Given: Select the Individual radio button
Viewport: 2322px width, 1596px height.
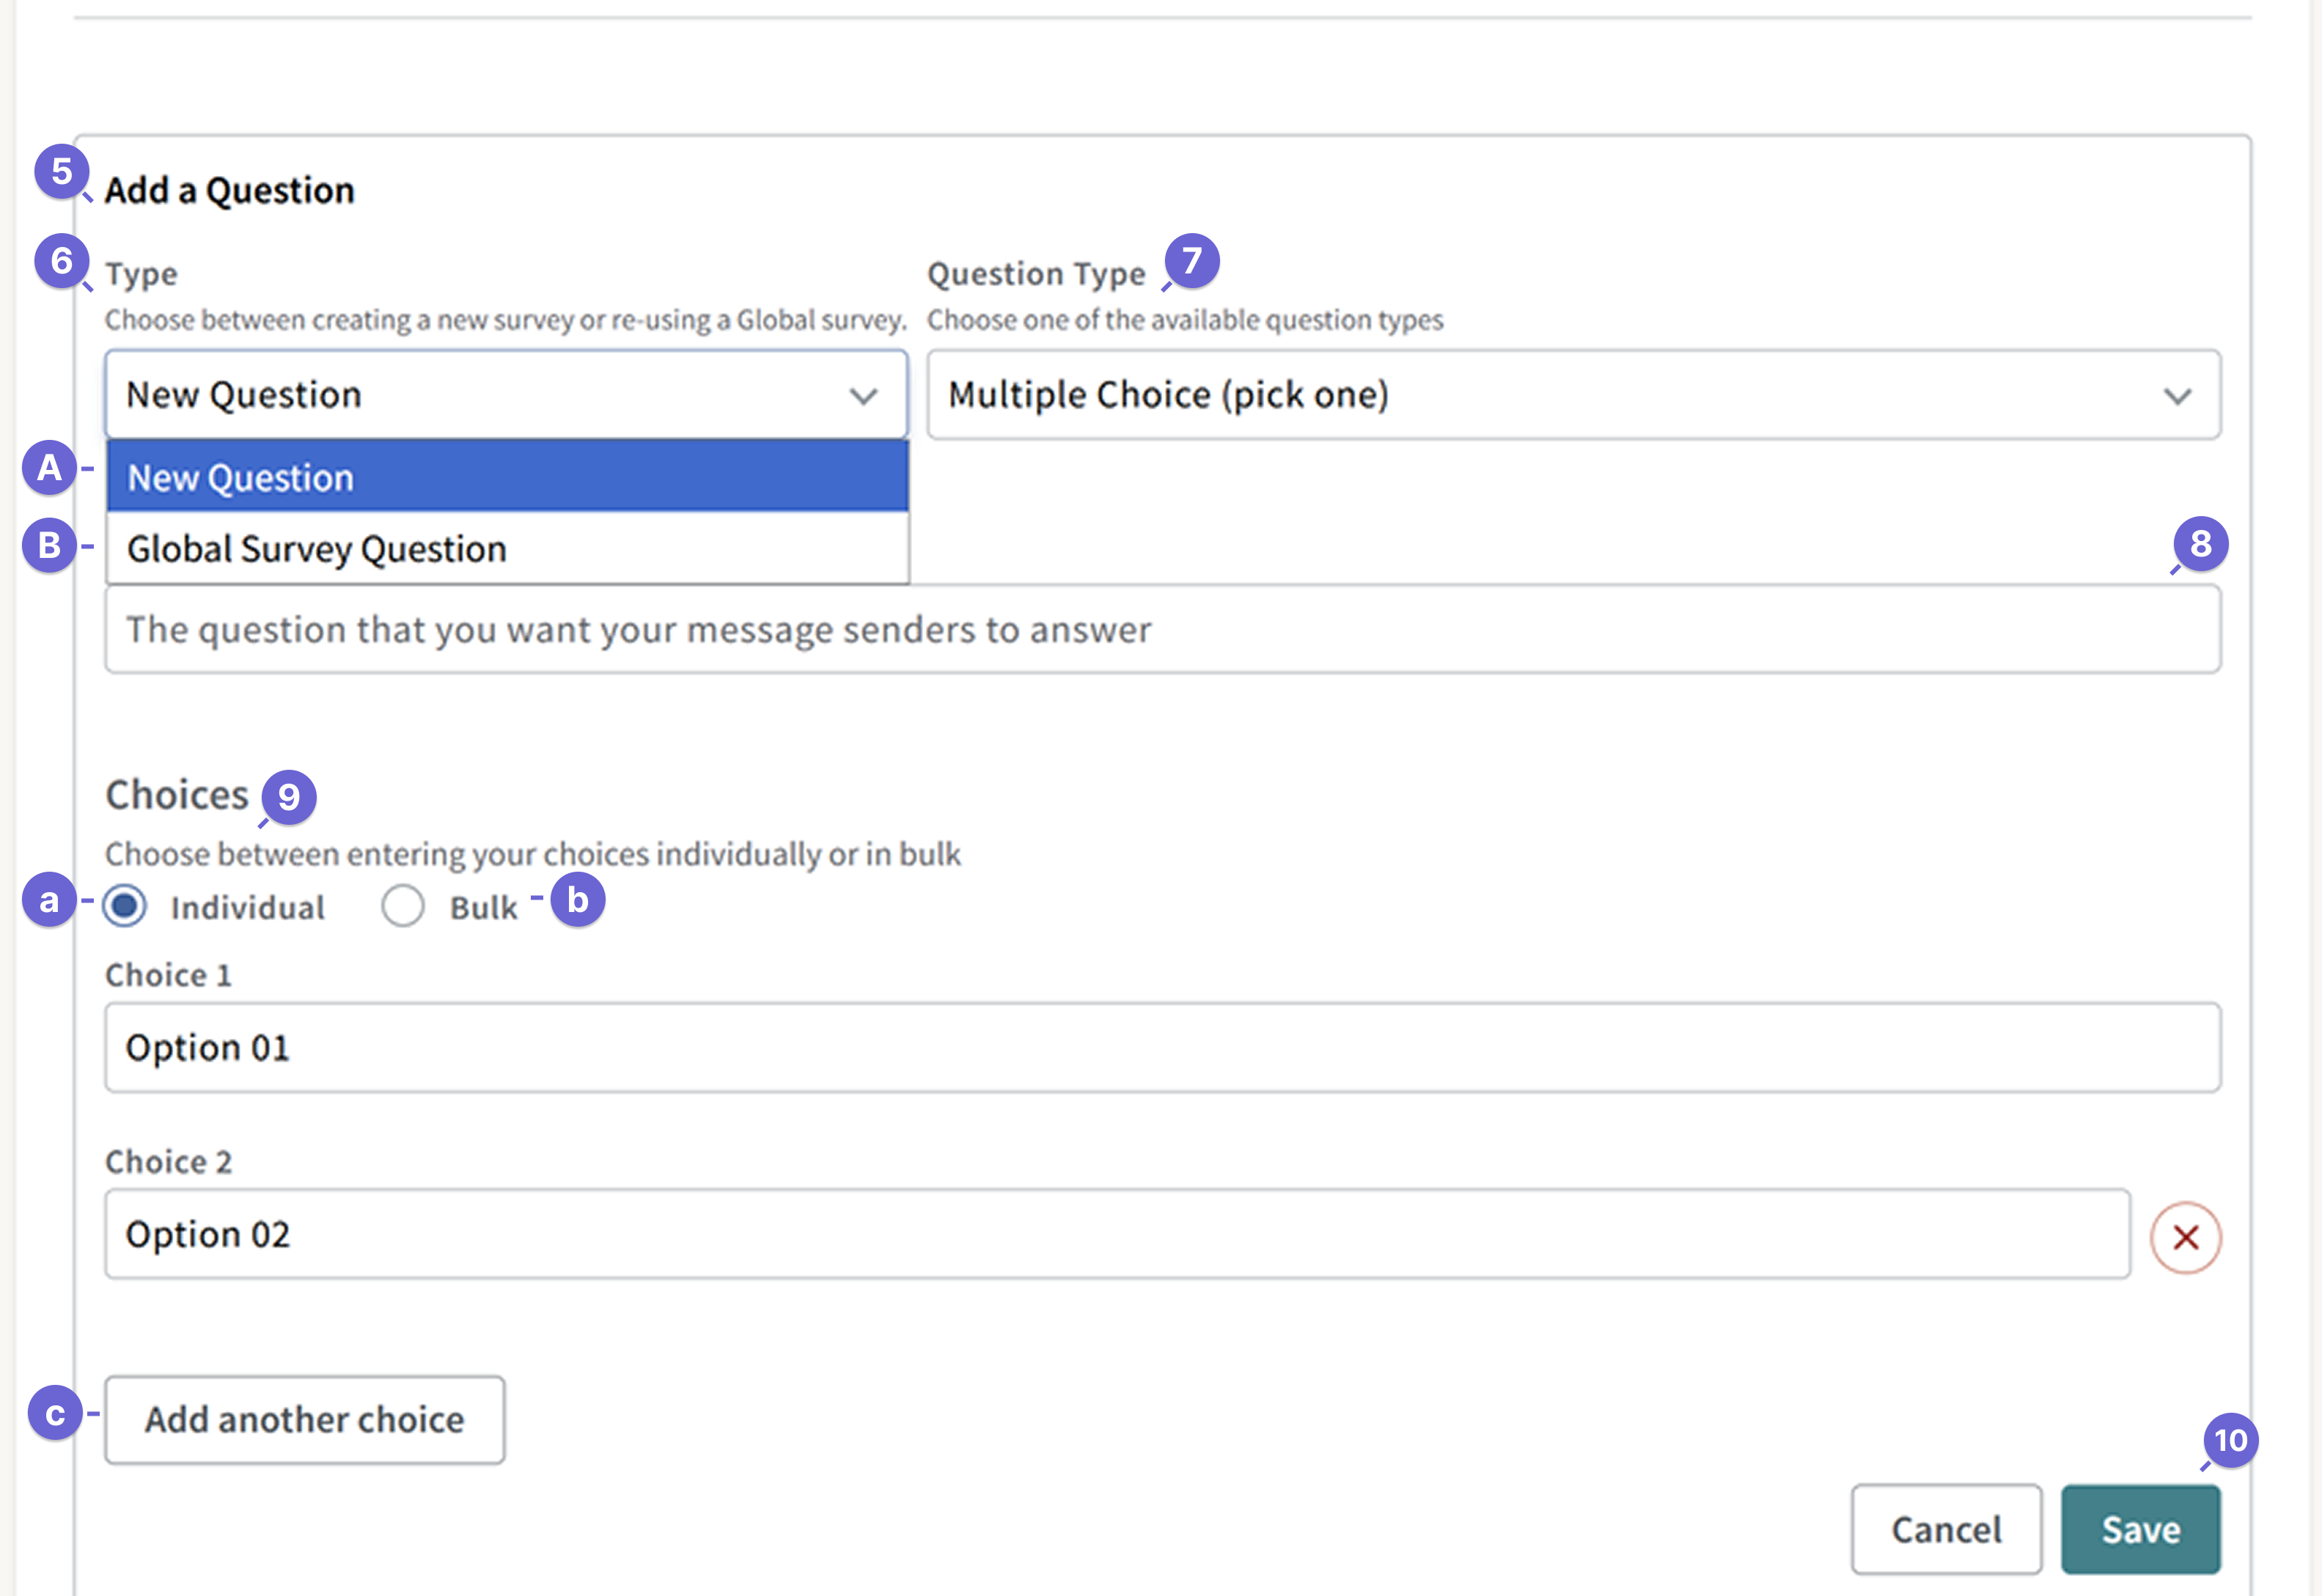Looking at the screenshot, I should (x=125, y=906).
